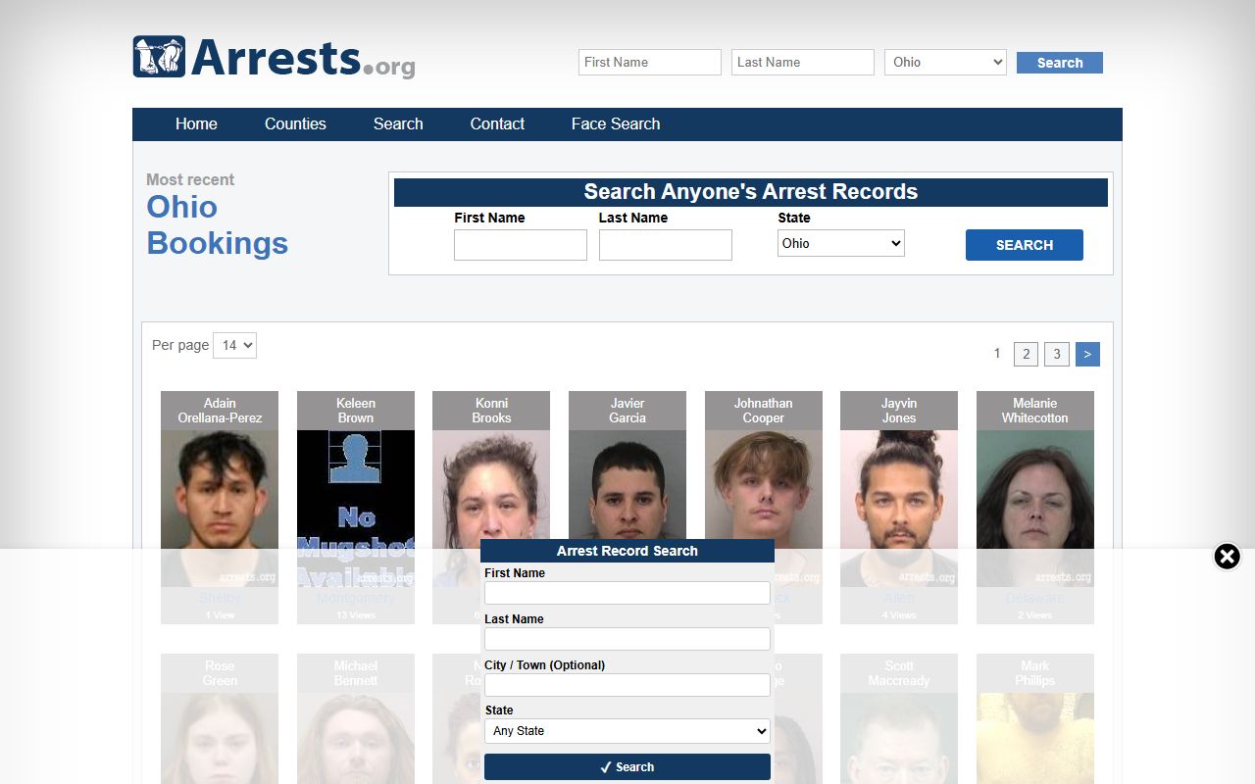The image size is (1255, 784).
Task: Open header Ohio state dropdown
Action: coord(945,63)
